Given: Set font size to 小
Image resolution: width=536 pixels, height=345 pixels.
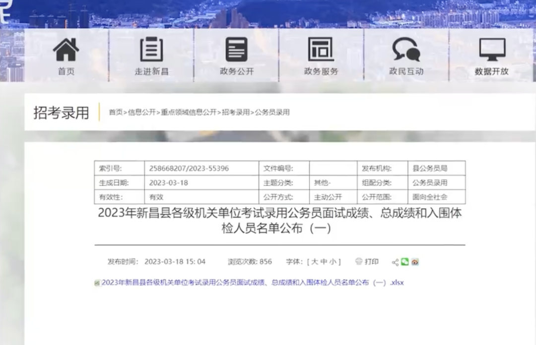Looking at the screenshot, I should (x=333, y=262).
